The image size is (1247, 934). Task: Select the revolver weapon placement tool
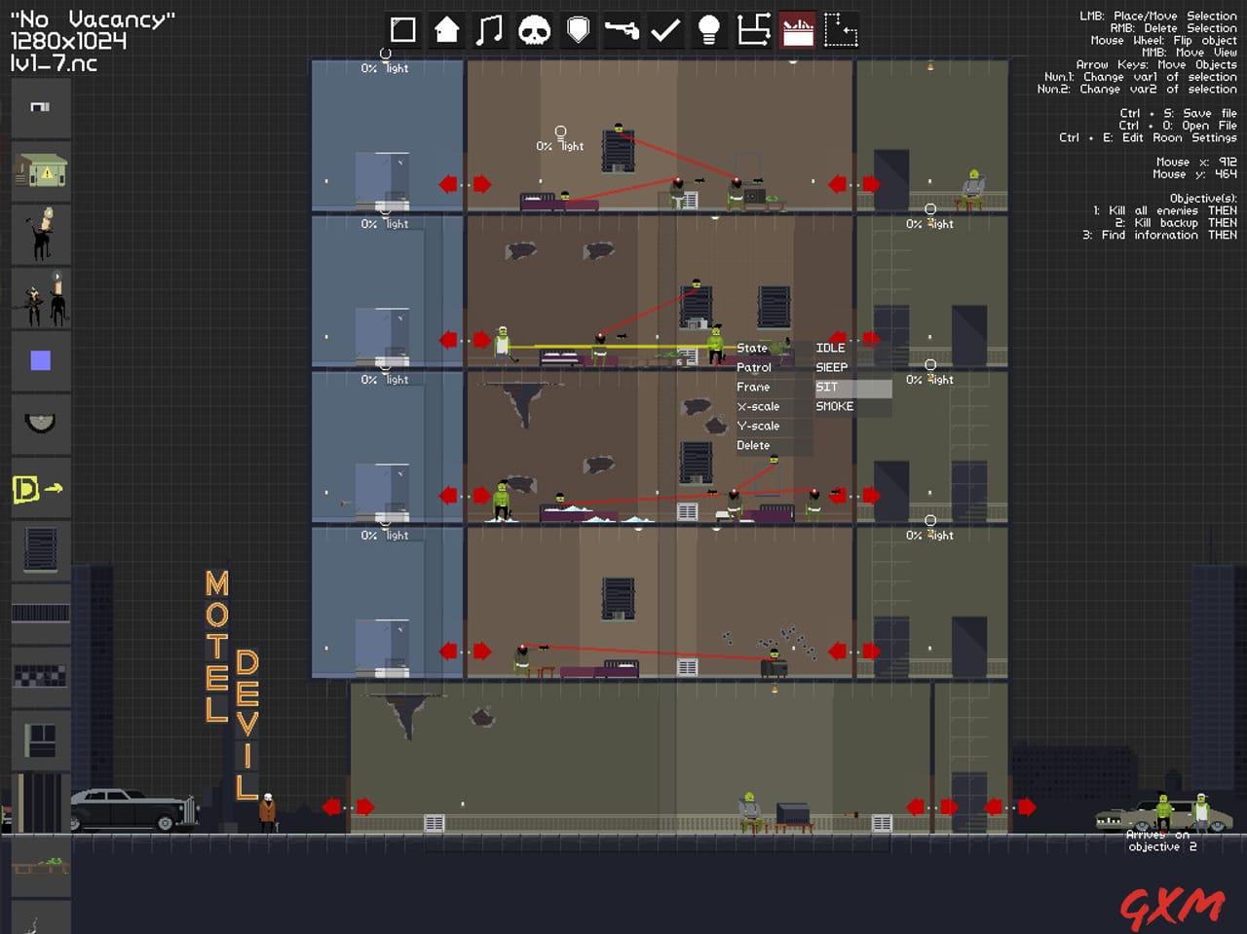coord(623,29)
